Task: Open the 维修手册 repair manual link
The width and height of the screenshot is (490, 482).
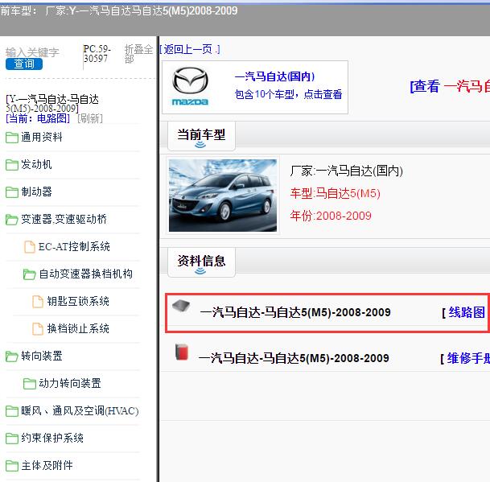Action: (x=468, y=358)
